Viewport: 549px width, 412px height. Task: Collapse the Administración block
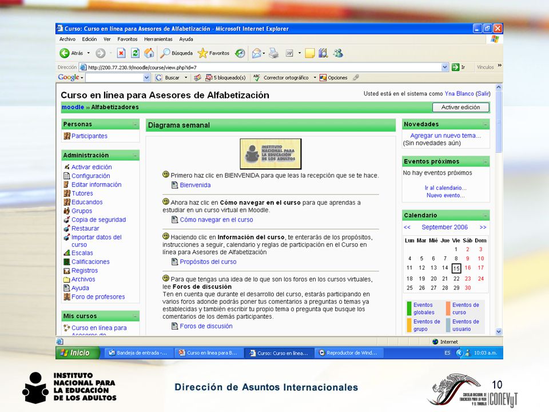coord(135,156)
